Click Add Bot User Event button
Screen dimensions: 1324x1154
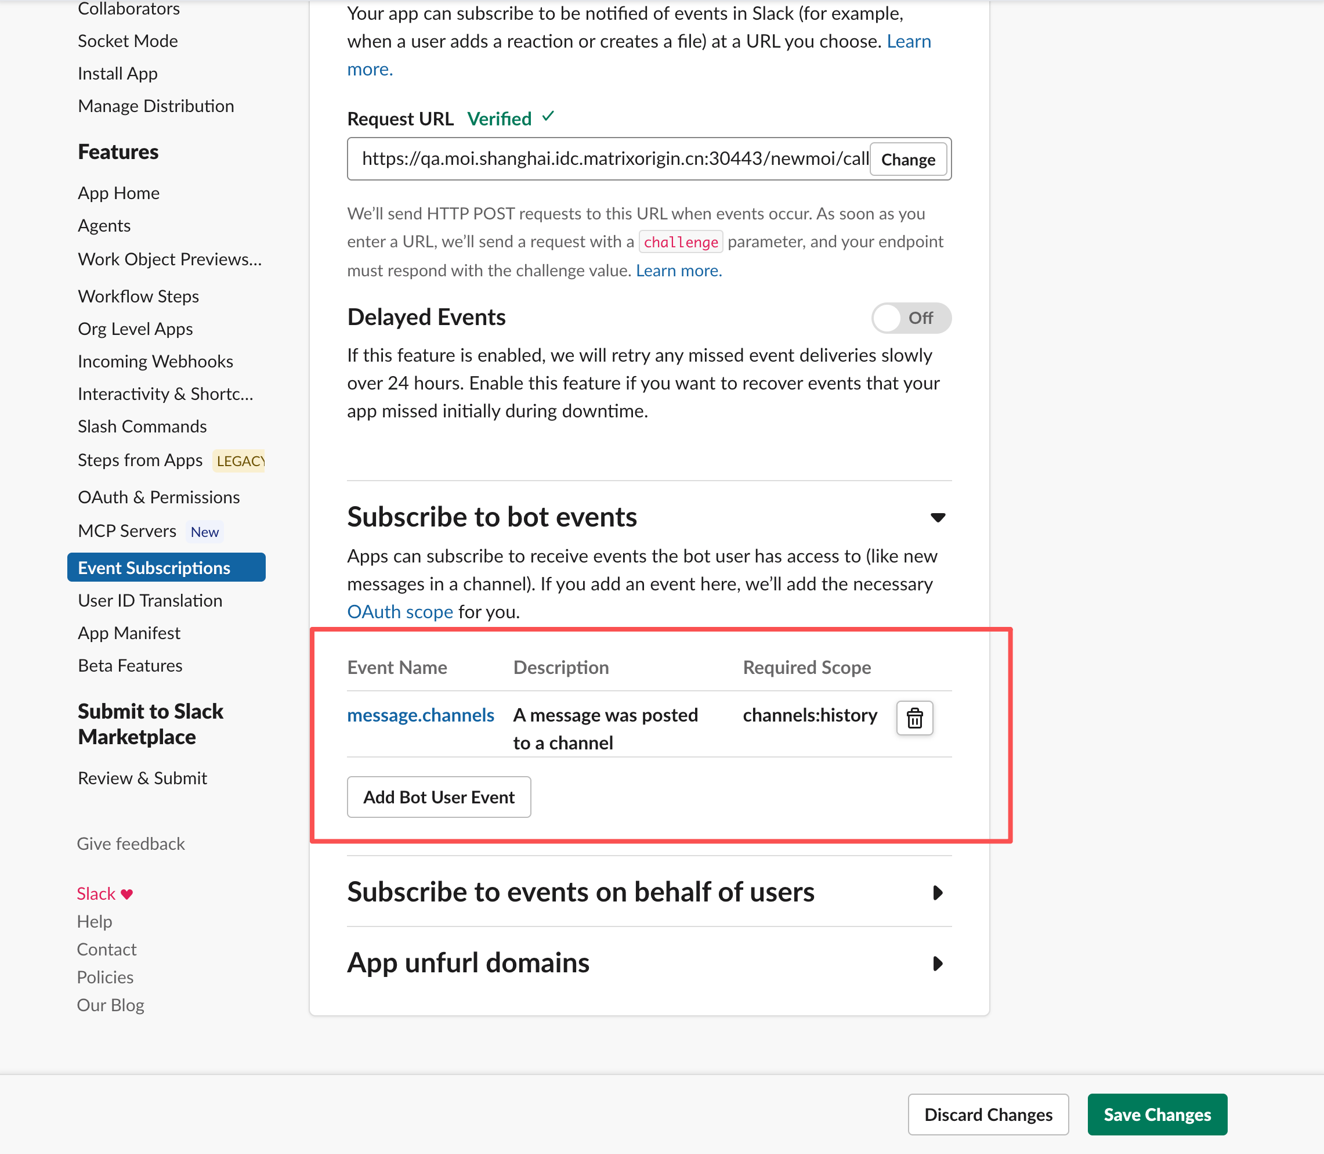click(439, 796)
